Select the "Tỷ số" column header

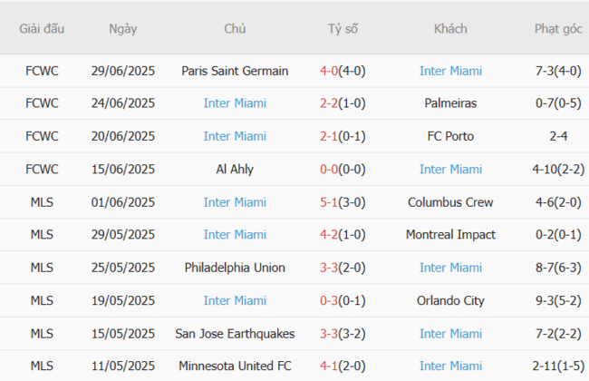pyautogui.click(x=343, y=28)
